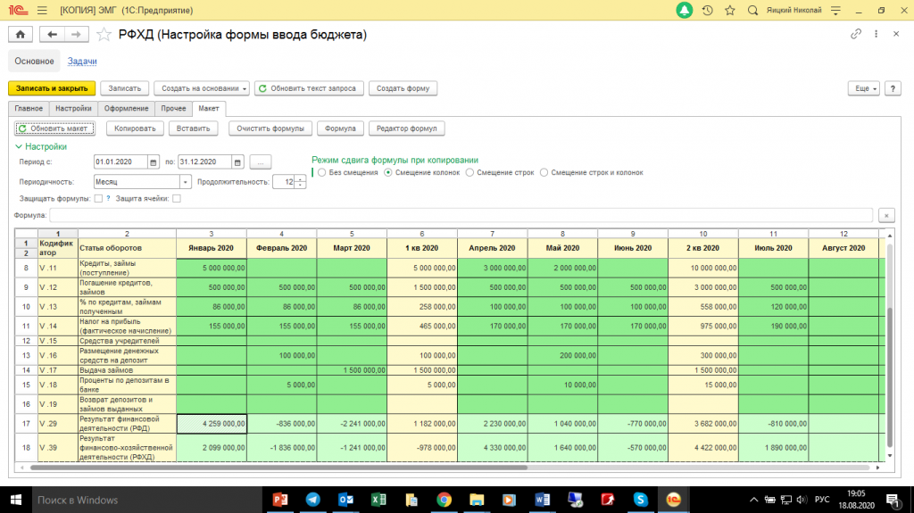Click the 'Формула' button
The height and width of the screenshot is (513, 914).
pyautogui.click(x=340, y=128)
